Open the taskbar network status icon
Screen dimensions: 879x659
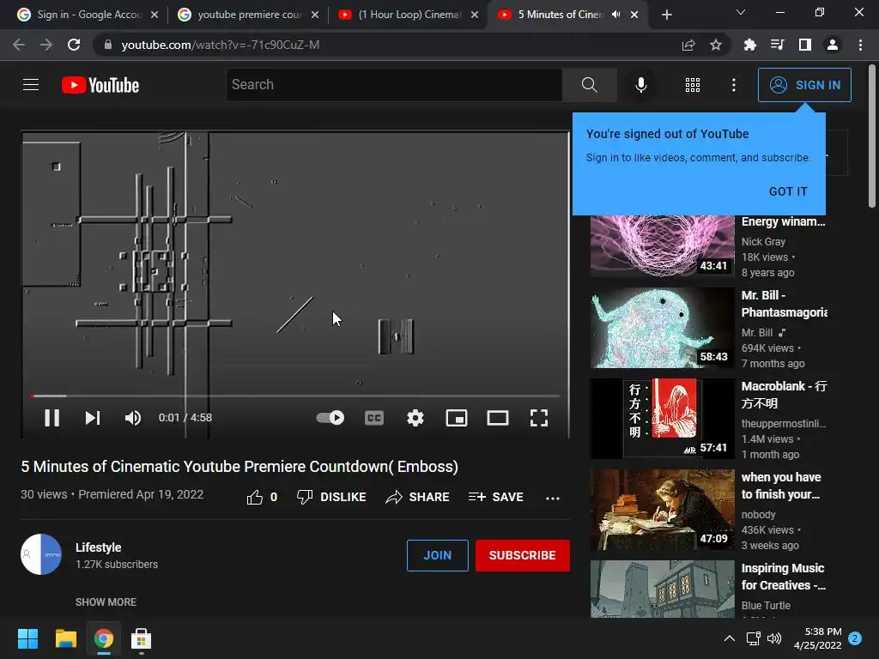coord(753,638)
